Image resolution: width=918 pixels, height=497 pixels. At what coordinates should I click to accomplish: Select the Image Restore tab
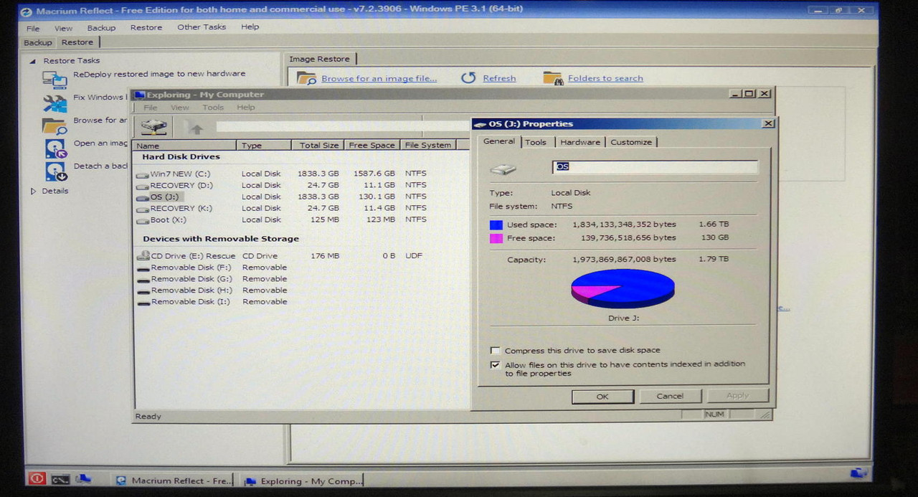click(320, 59)
